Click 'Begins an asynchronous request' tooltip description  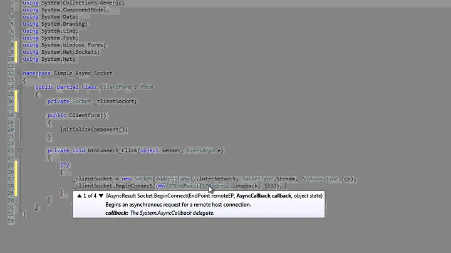(178, 205)
